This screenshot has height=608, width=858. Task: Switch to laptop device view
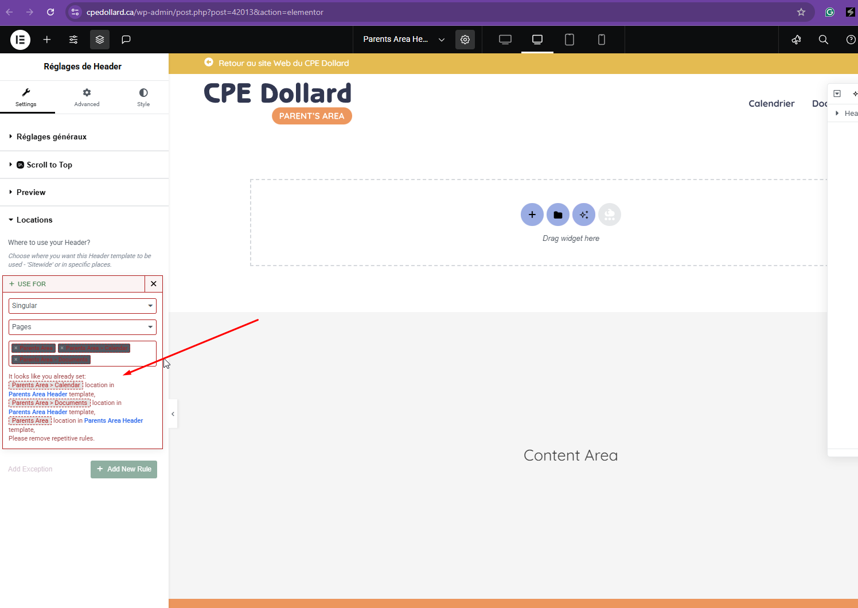tap(537, 40)
